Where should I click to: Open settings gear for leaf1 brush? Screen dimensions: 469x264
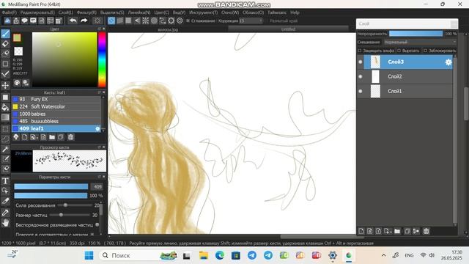pos(97,129)
